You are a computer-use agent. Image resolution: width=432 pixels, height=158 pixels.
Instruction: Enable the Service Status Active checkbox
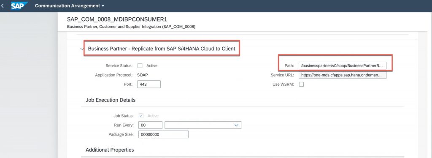[x=140, y=65]
